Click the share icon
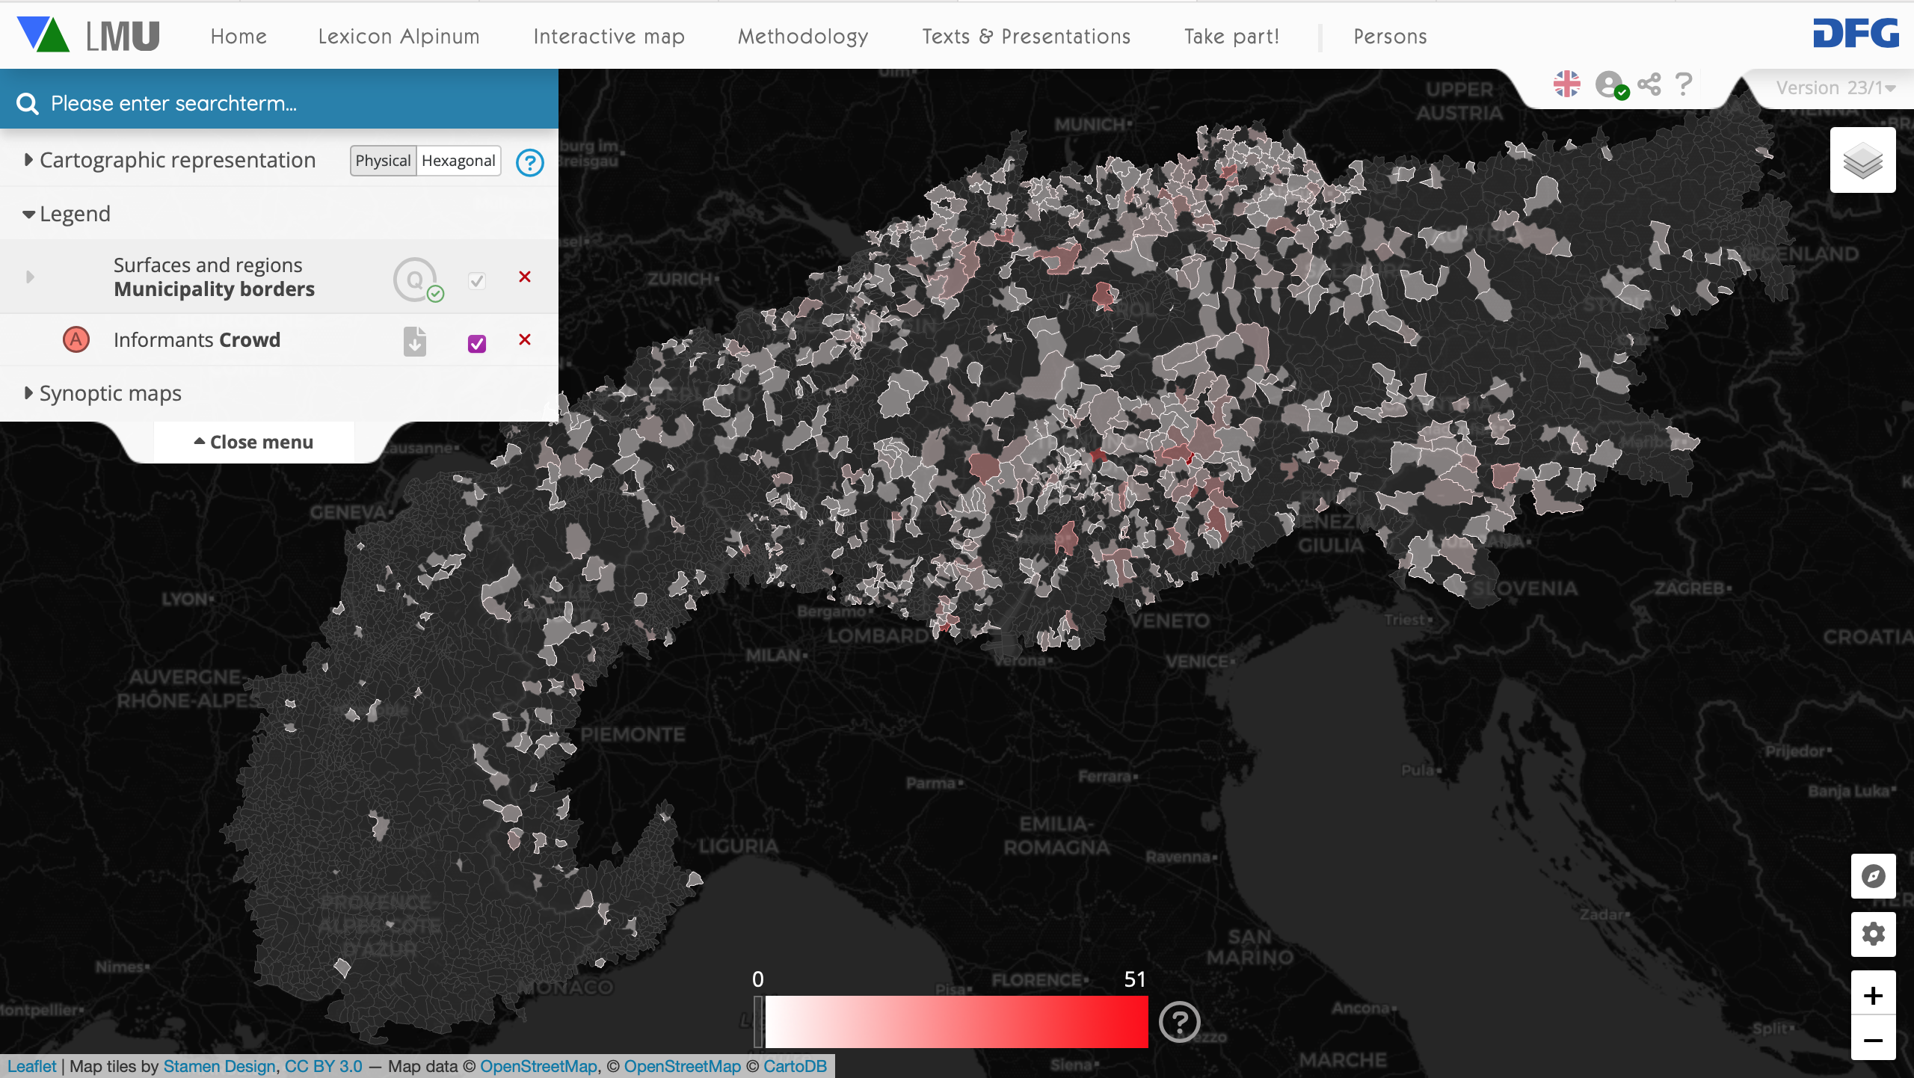Image resolution: width=1914 pixels, height=1078 pixels. 1649,84
